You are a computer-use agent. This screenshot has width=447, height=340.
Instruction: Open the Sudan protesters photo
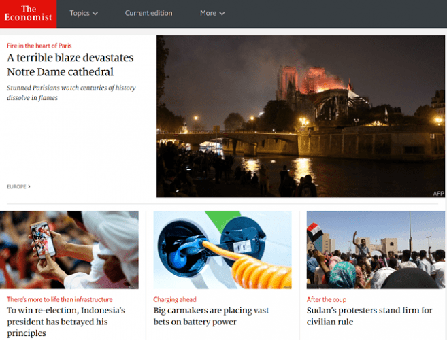376,250
